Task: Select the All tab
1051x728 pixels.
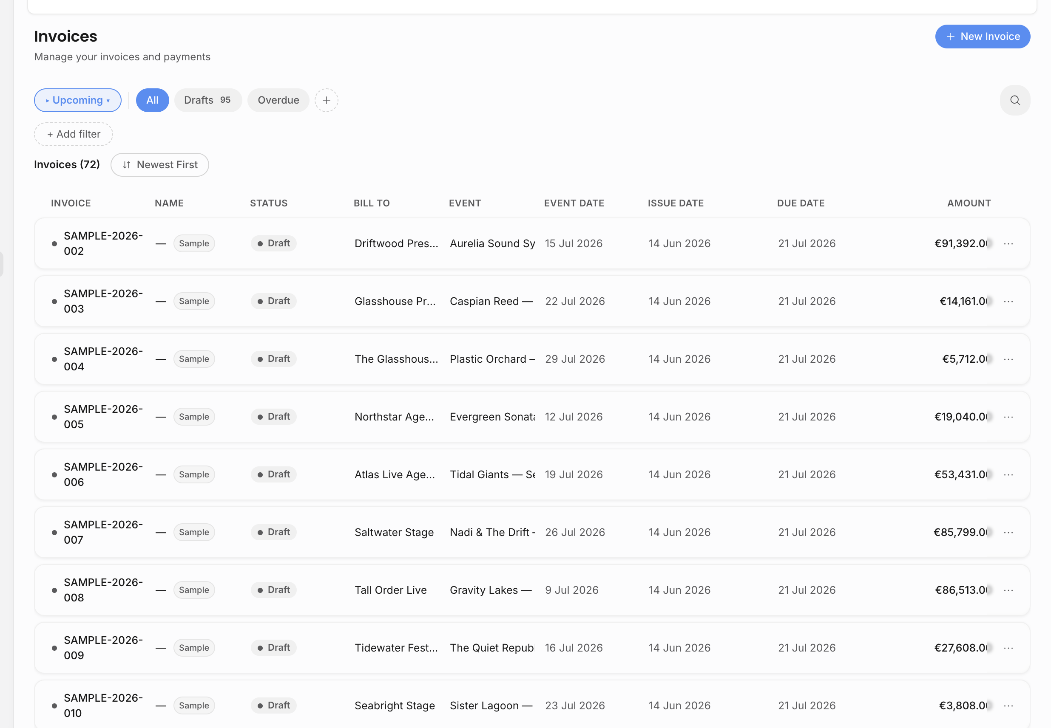Action: click(153, 100)
